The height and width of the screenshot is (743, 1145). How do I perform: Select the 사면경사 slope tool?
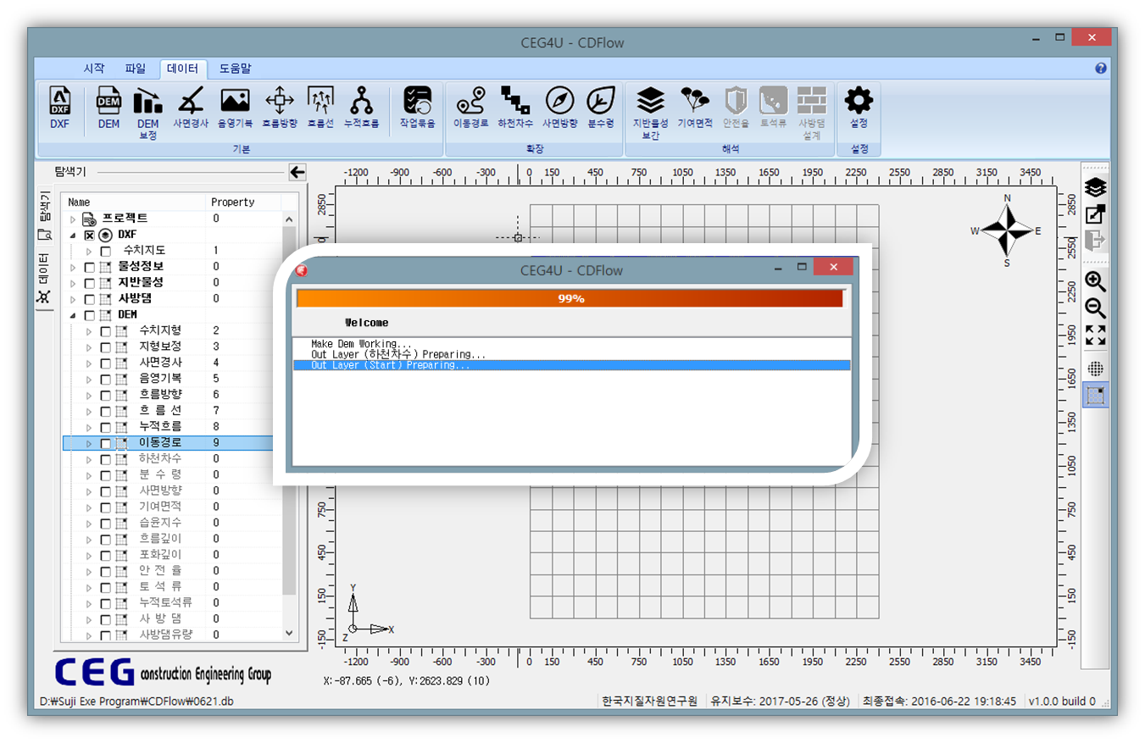click(192, 108)
